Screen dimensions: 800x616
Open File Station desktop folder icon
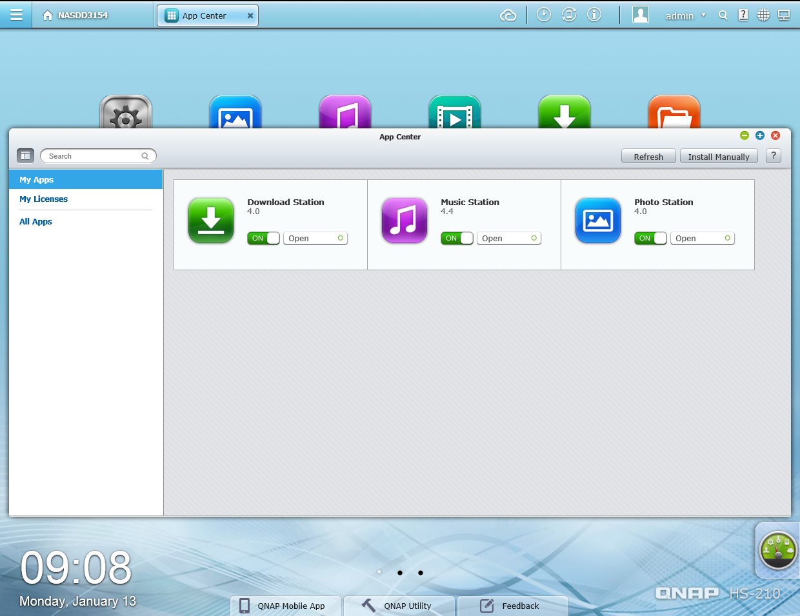pos(674,112)
